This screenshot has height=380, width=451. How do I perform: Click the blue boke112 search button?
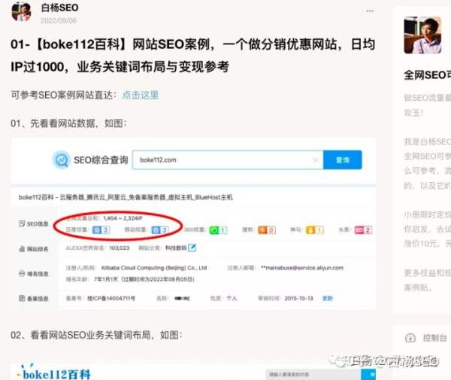[x=368, y=375]
